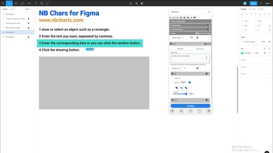Add a new Stroke

pyautogui.click(x=269, y=60)
